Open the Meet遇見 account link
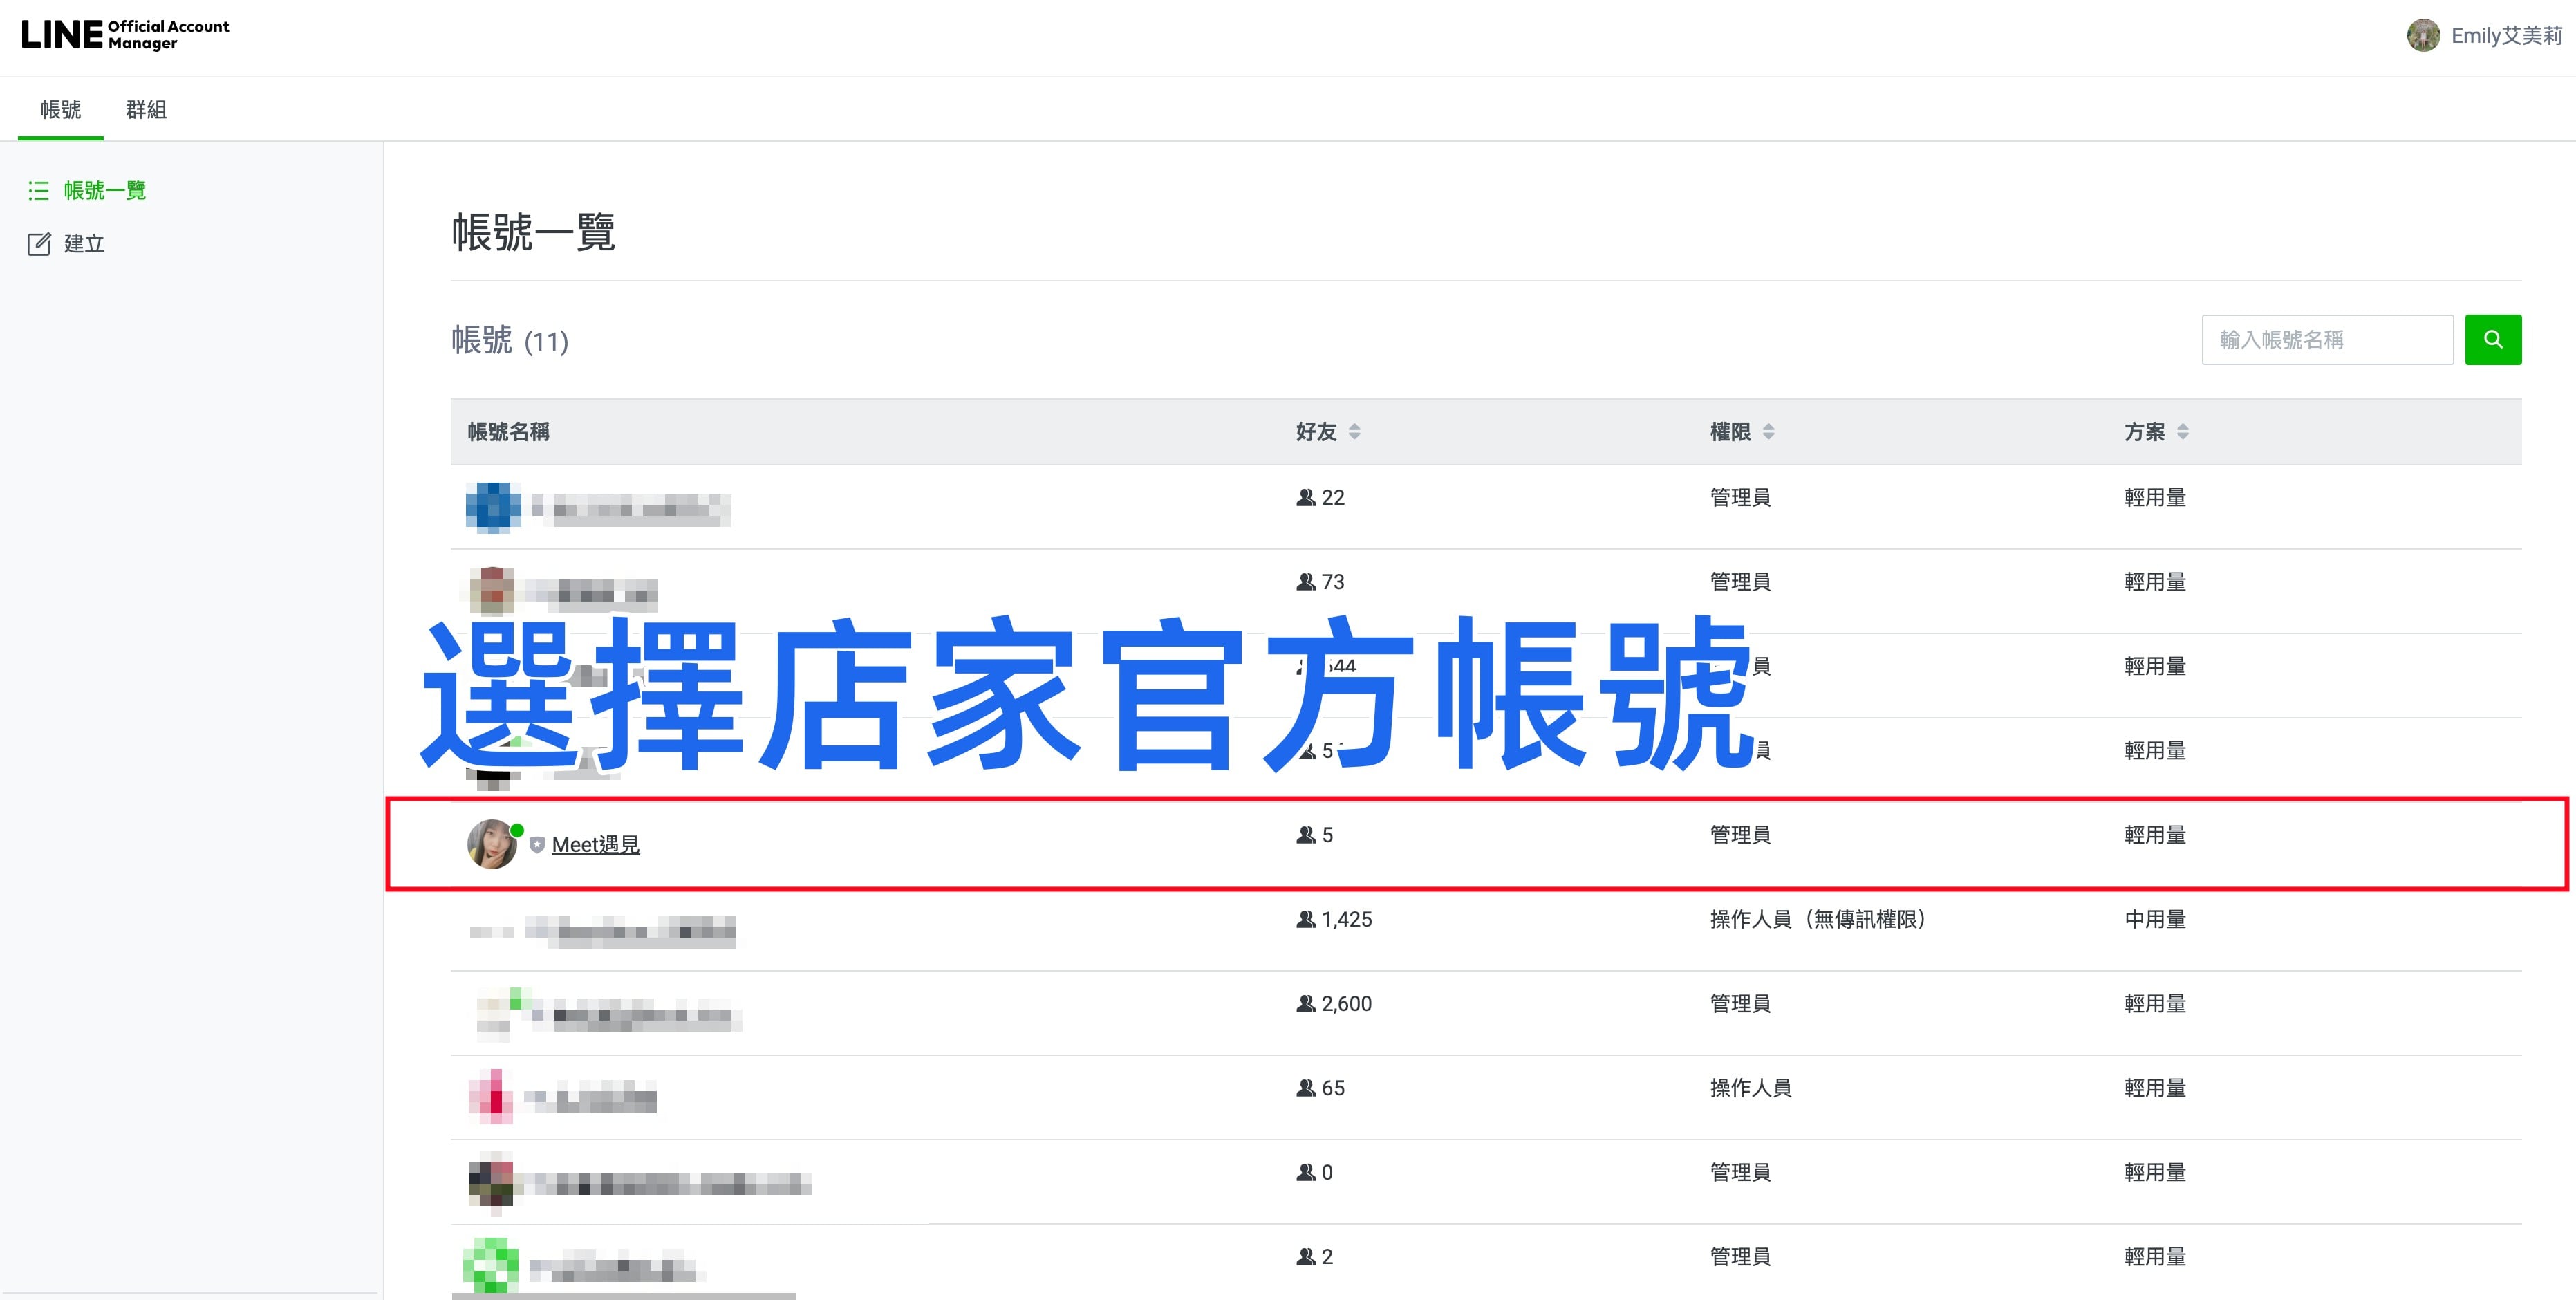This screenshot has width=2576, height=1300. [x=595, y=845]
